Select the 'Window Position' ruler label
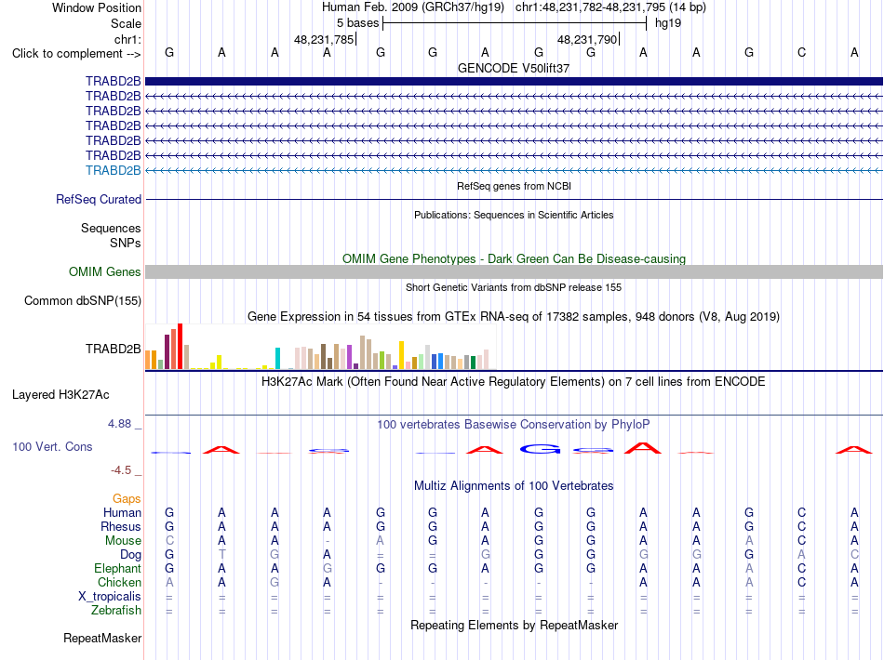The height and width of the screenshot is (660, 884). [x=97, y=7]
